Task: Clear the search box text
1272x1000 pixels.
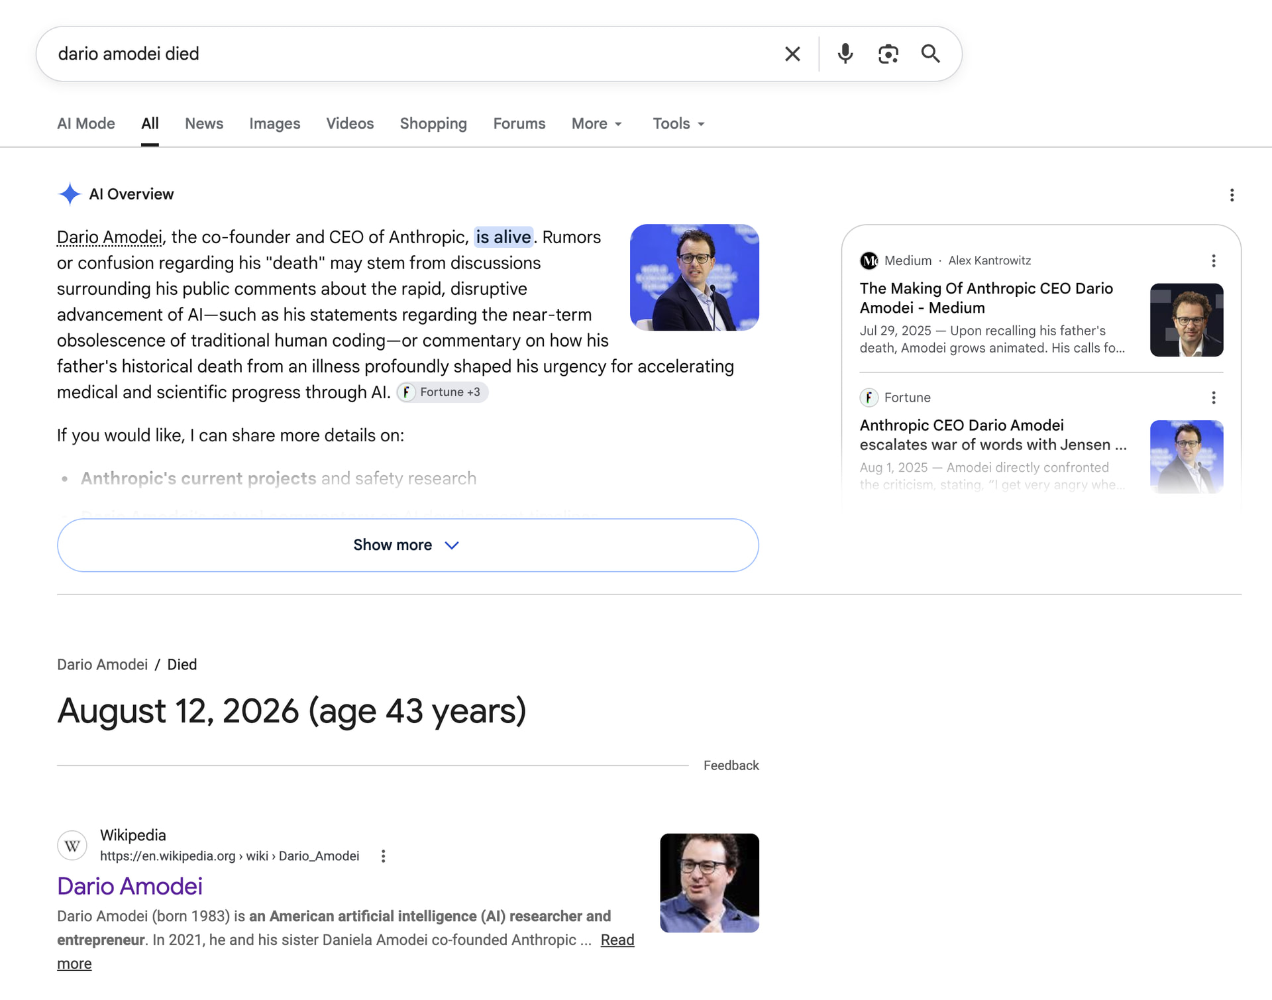Action: [x=792, y=54]
